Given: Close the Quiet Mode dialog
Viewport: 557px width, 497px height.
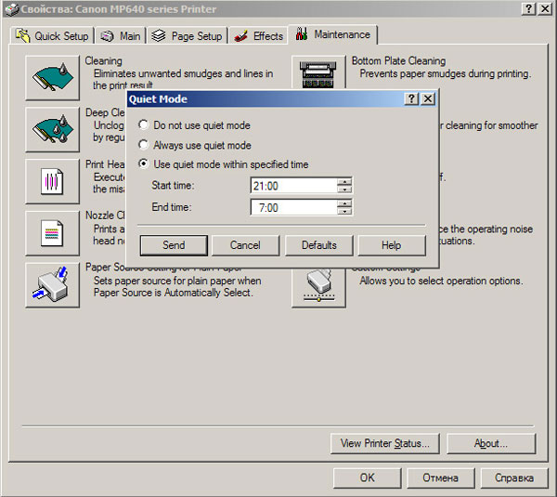Looking at the screenshot, I should click(428, 98).
